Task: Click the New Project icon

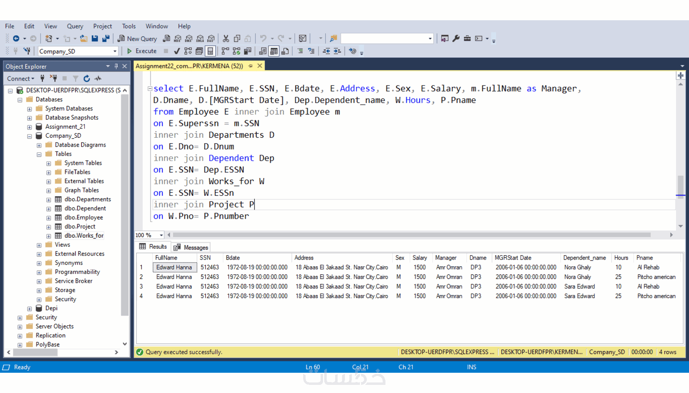Action: coord(49,38)
